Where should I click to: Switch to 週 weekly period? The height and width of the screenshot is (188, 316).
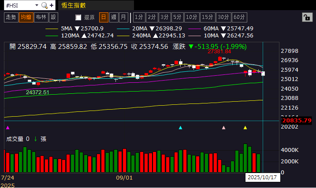pyautogui.click(x=114, y=17)
